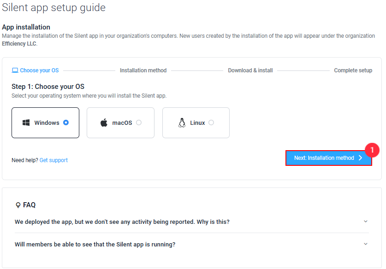Choose the macOS option card
This screenshot has height=269, width=386.
click(121, 123)
